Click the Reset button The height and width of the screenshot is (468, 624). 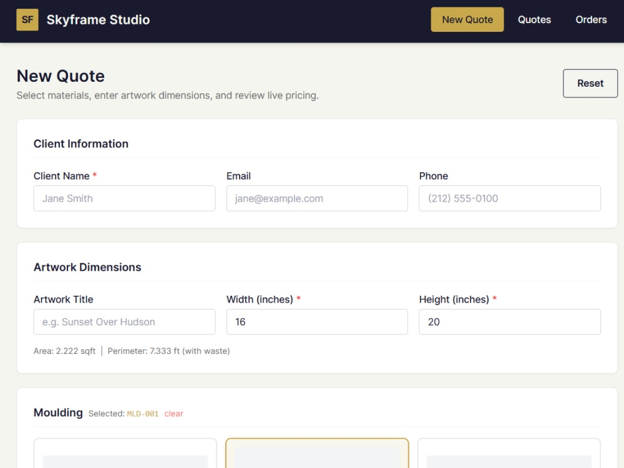[x=590, y=83]
